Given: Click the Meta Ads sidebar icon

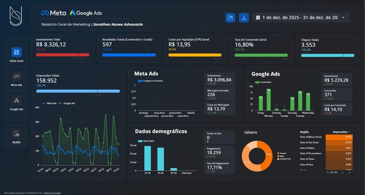Looking at the screenshot, I should pos(16,76).
